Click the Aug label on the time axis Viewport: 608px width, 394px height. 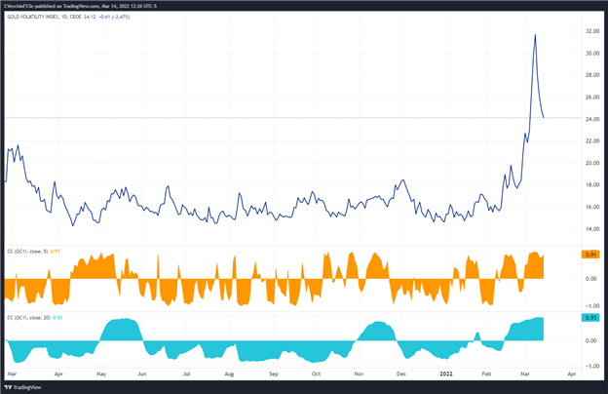[229, 374]
